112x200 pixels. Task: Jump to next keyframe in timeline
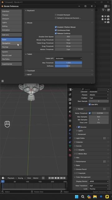pos(61,178)
